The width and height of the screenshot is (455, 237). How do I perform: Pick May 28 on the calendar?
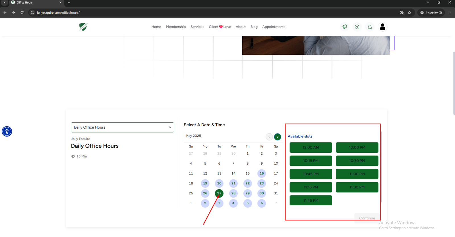[x=233, y=193]
